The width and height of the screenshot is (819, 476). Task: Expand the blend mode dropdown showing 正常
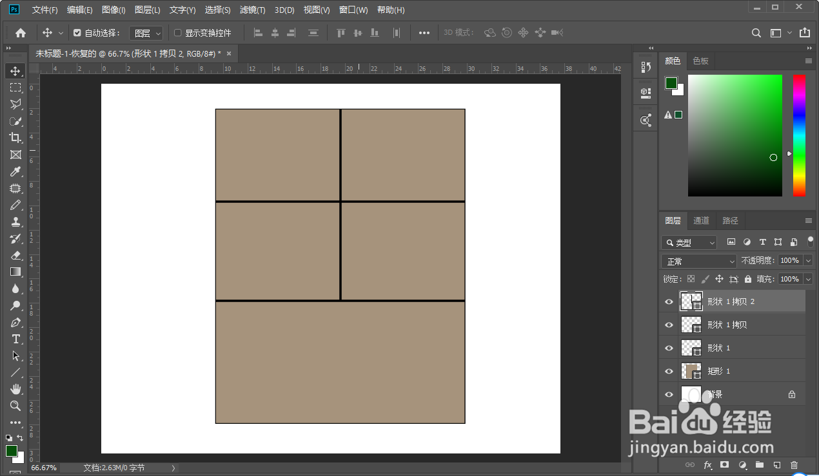(x=732, y=260)
